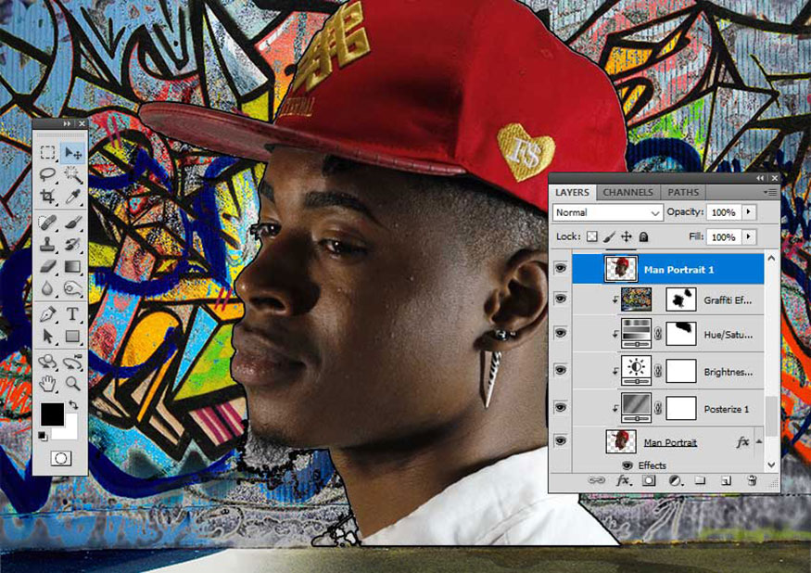Open the Opacity slider arrow
The image size is (811, 573).
tap(749, 211)
